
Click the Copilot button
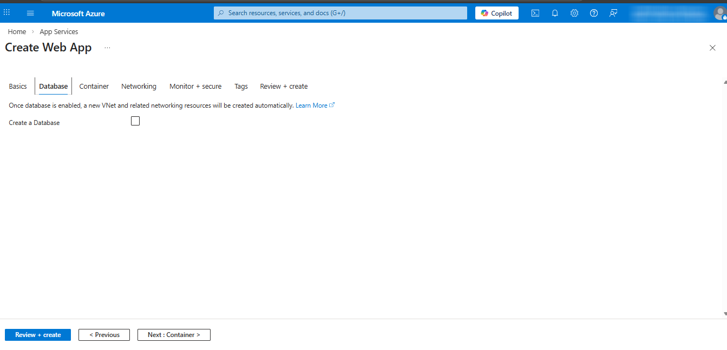click(496, 13)
